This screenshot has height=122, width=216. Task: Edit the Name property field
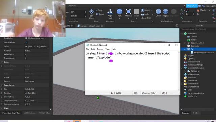[x=37, y=78]
